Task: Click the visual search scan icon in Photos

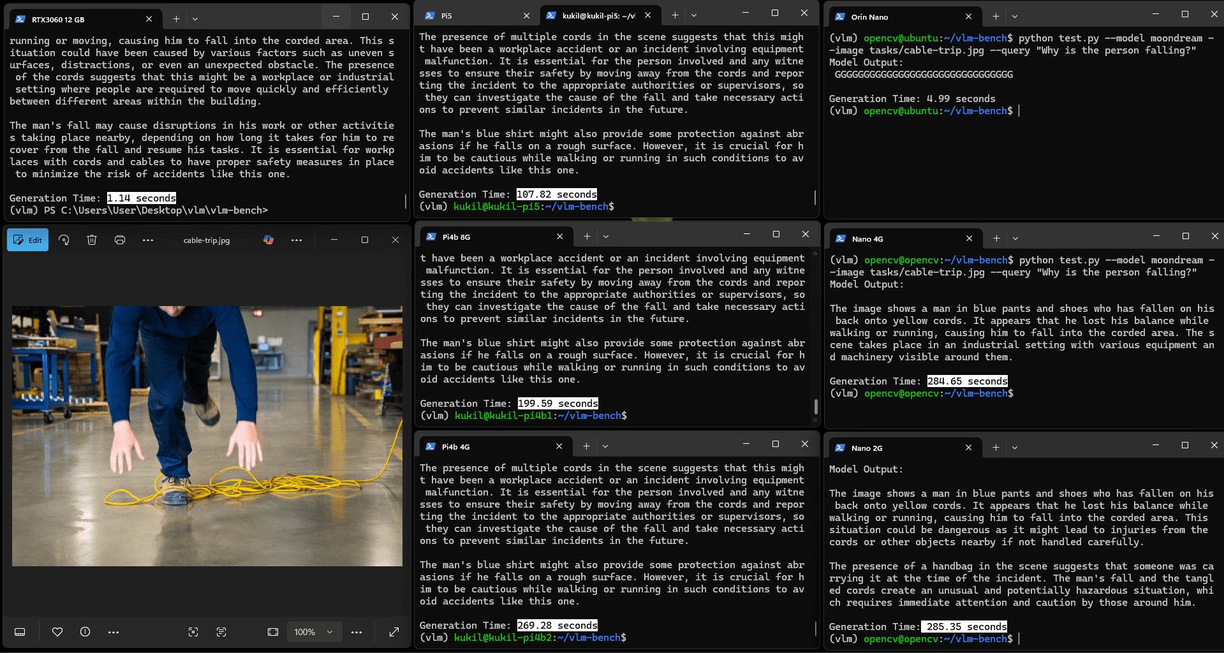Action: click(x=193, y=632)
